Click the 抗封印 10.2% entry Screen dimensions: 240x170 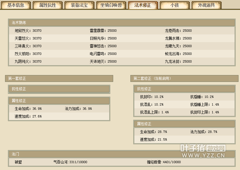pyautogui.click(x=152, y=97)
